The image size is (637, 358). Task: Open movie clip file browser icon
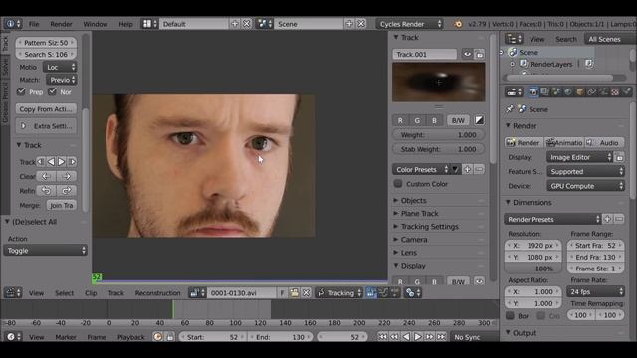295,293
